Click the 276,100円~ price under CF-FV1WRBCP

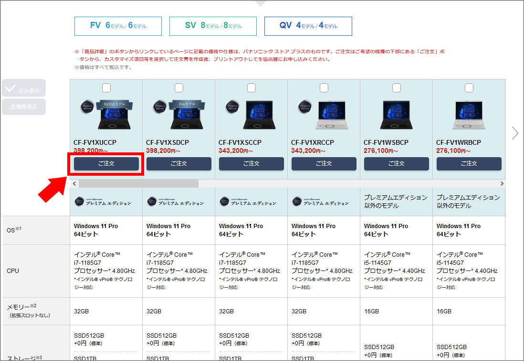click(453, 151)
